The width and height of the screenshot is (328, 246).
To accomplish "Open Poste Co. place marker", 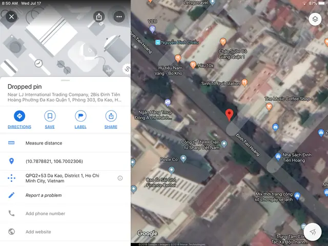I will tap(183, 158).
